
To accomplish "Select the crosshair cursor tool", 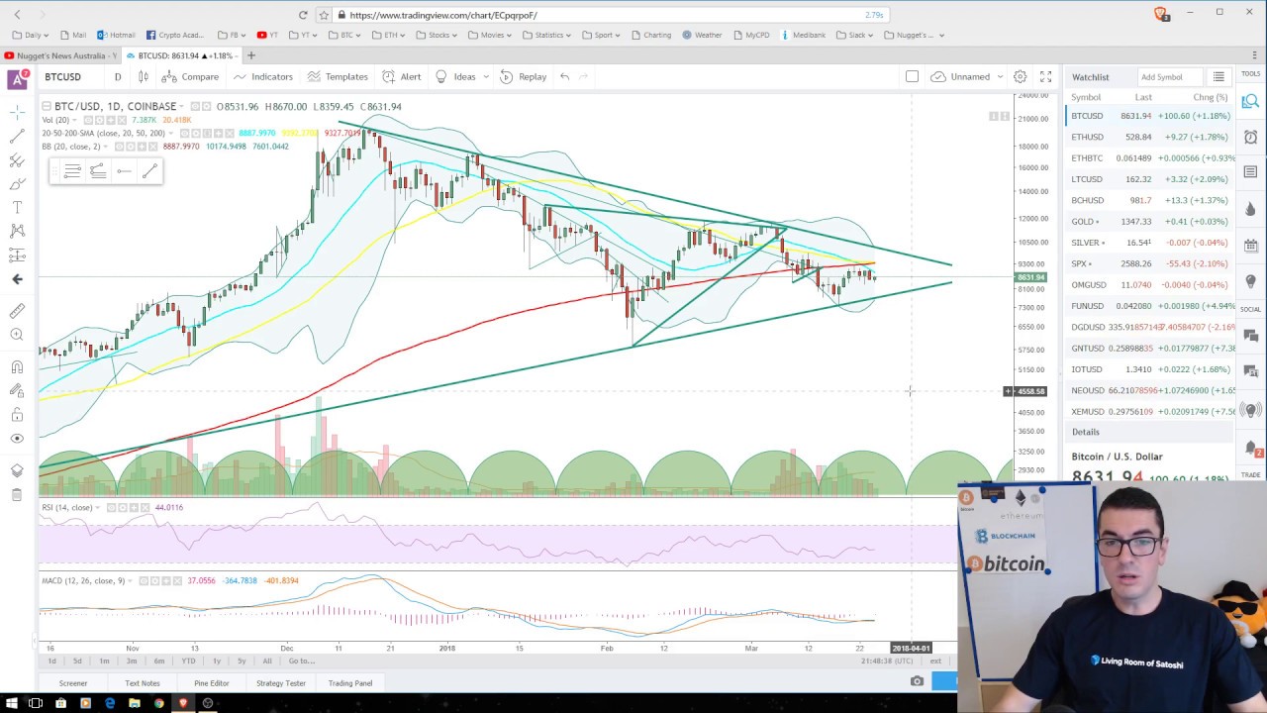I will (x=17, y=111).
